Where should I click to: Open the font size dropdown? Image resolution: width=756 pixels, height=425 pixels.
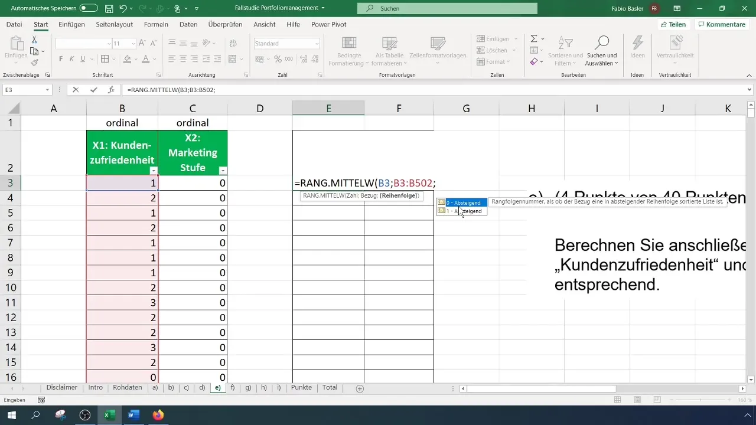tap(133, 44)
